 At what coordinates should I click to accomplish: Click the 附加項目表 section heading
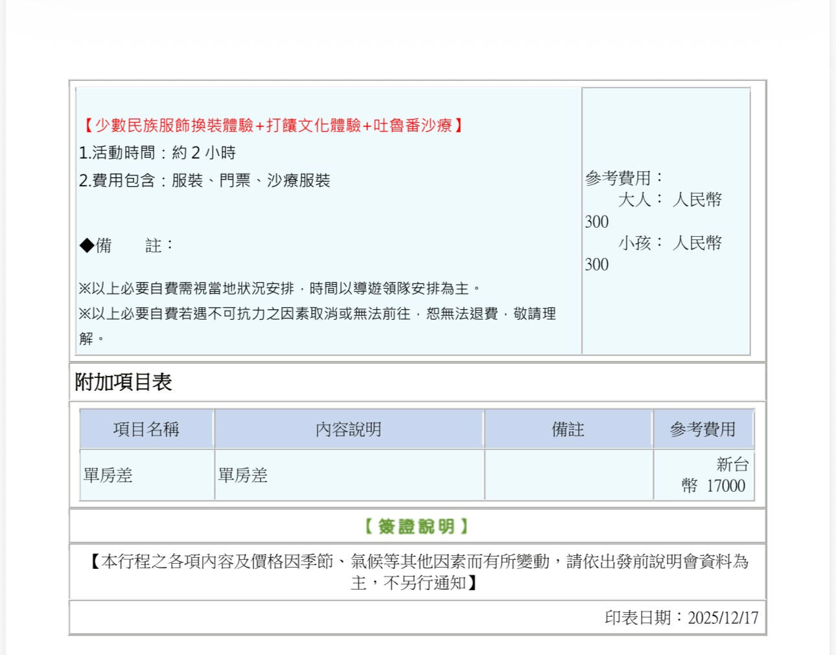(123, 382)
